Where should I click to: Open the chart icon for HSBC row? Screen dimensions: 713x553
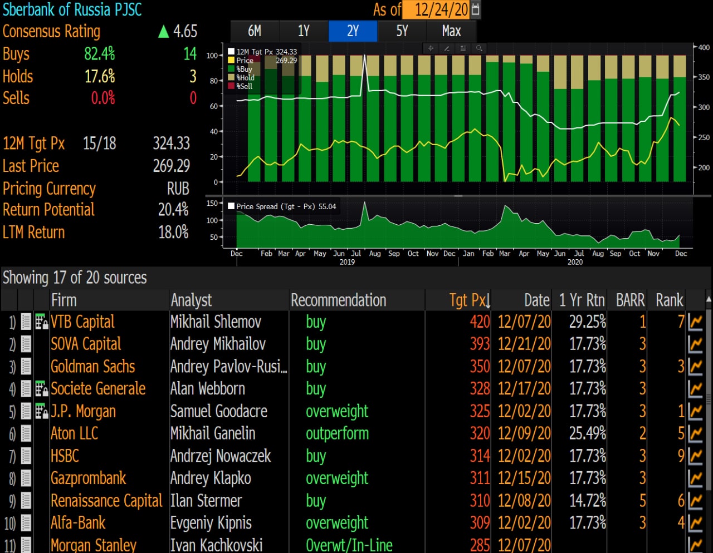click(695, 456)
